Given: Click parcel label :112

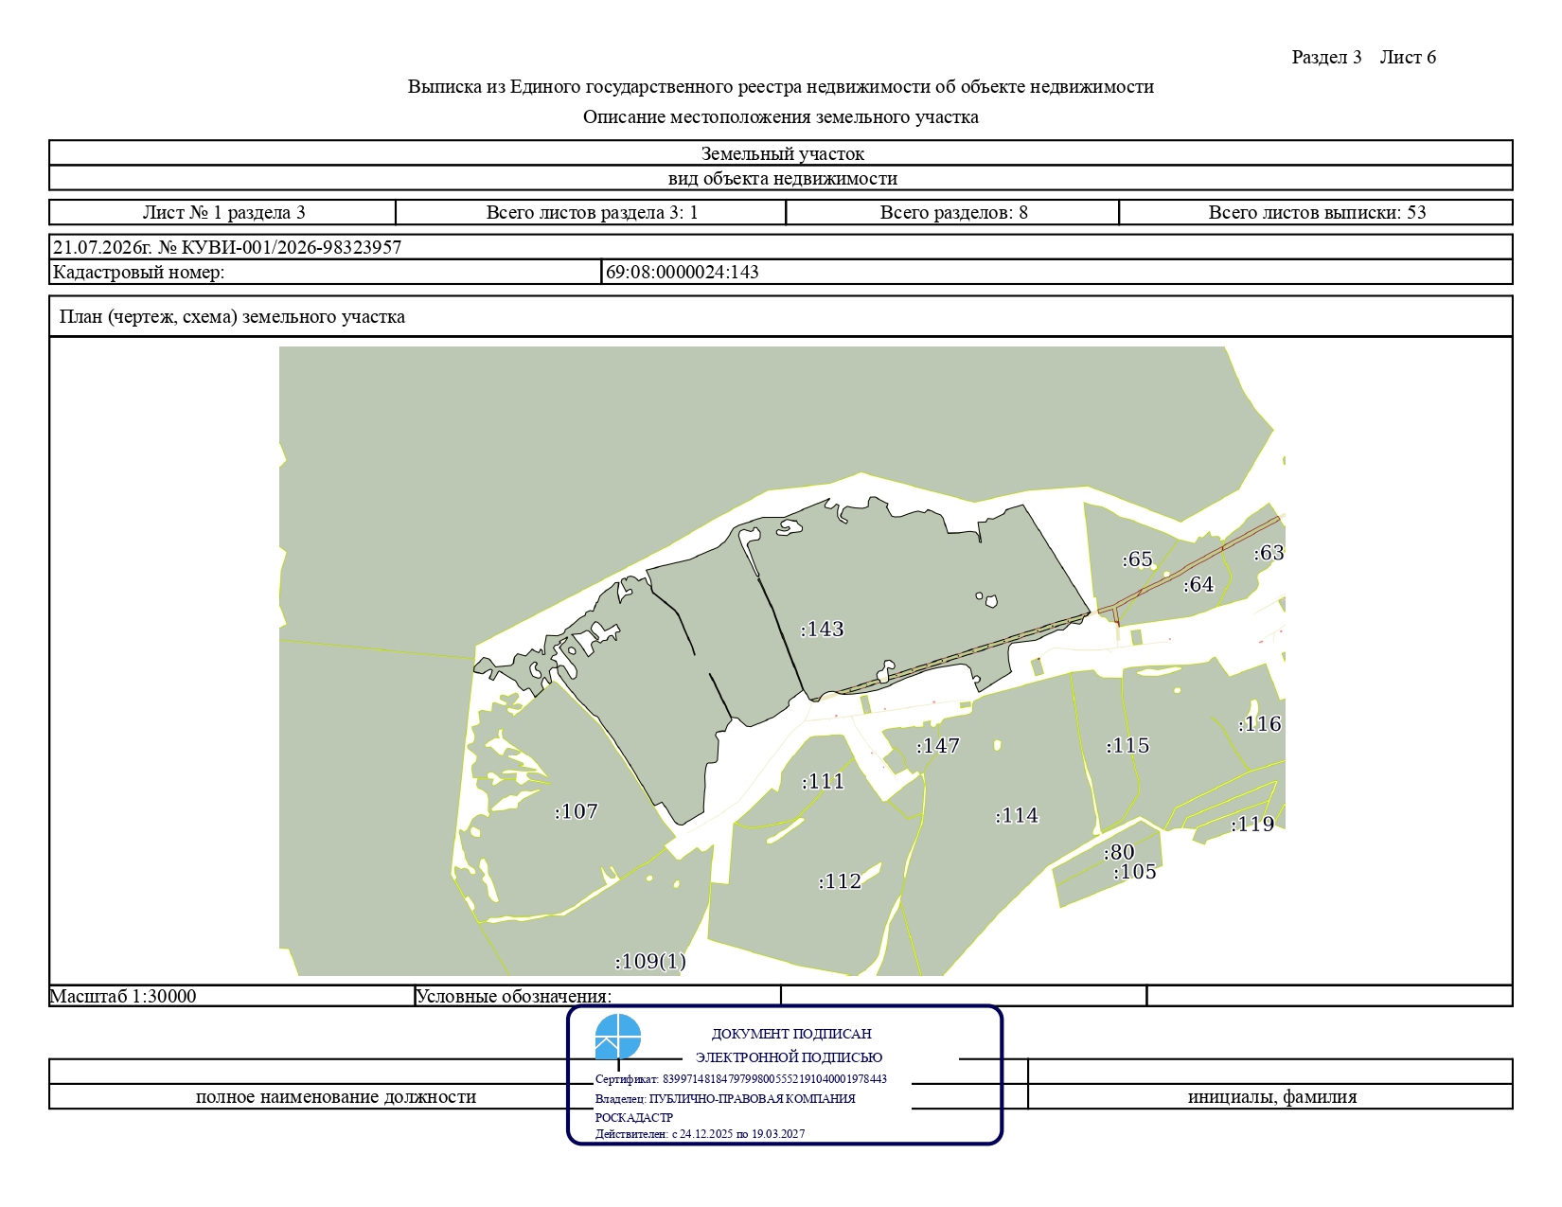Looking at the screenshot, I should [840, 881].
